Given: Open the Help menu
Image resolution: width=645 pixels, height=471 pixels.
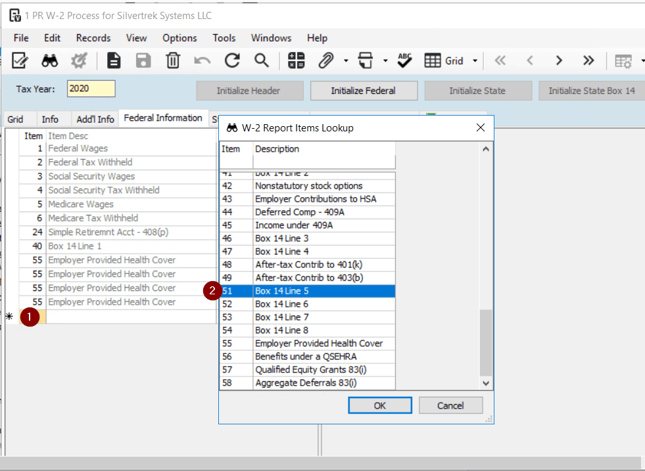Looking at the screenshot, I should [x=317, y=38].
